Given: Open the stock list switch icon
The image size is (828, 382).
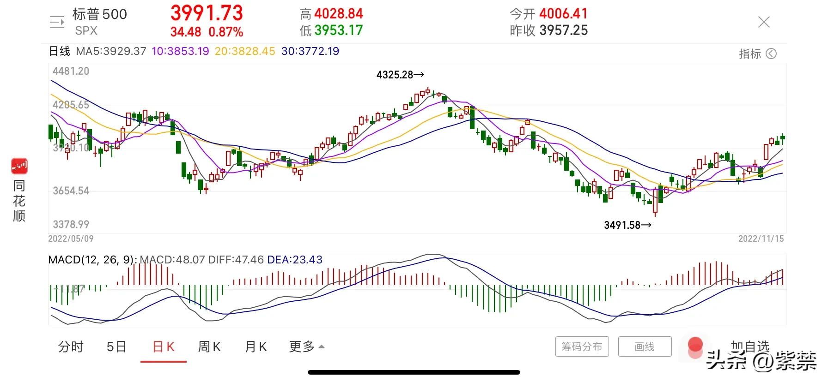Looking at the screenshot, I should (57, 22).
